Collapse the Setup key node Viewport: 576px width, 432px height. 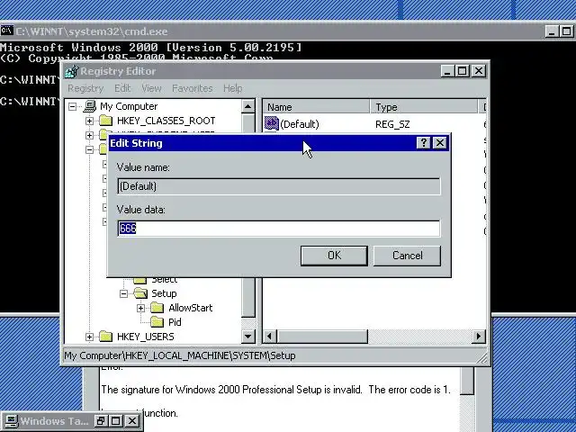[124, 293]
